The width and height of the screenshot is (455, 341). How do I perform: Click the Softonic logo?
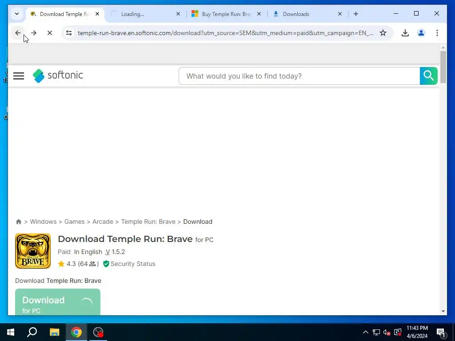coord(58,75)
